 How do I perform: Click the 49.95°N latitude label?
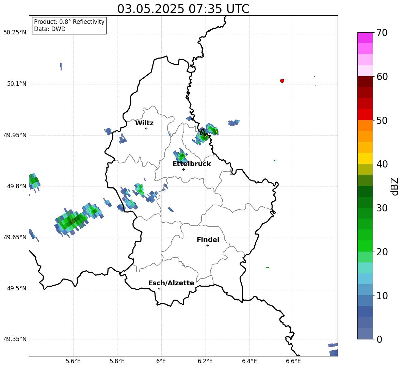point(15,135)
